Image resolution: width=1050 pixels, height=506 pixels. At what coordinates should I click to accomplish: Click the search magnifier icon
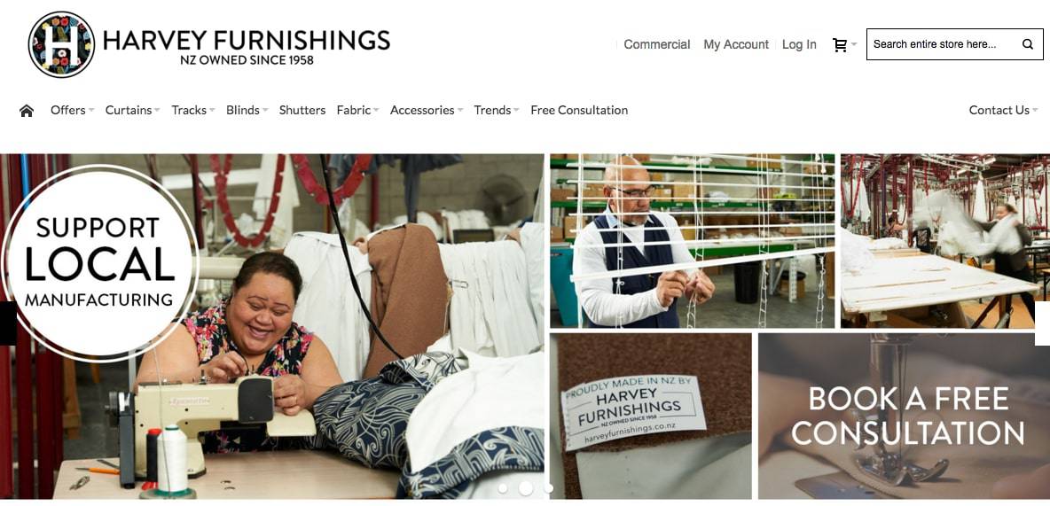(1027, 44)
